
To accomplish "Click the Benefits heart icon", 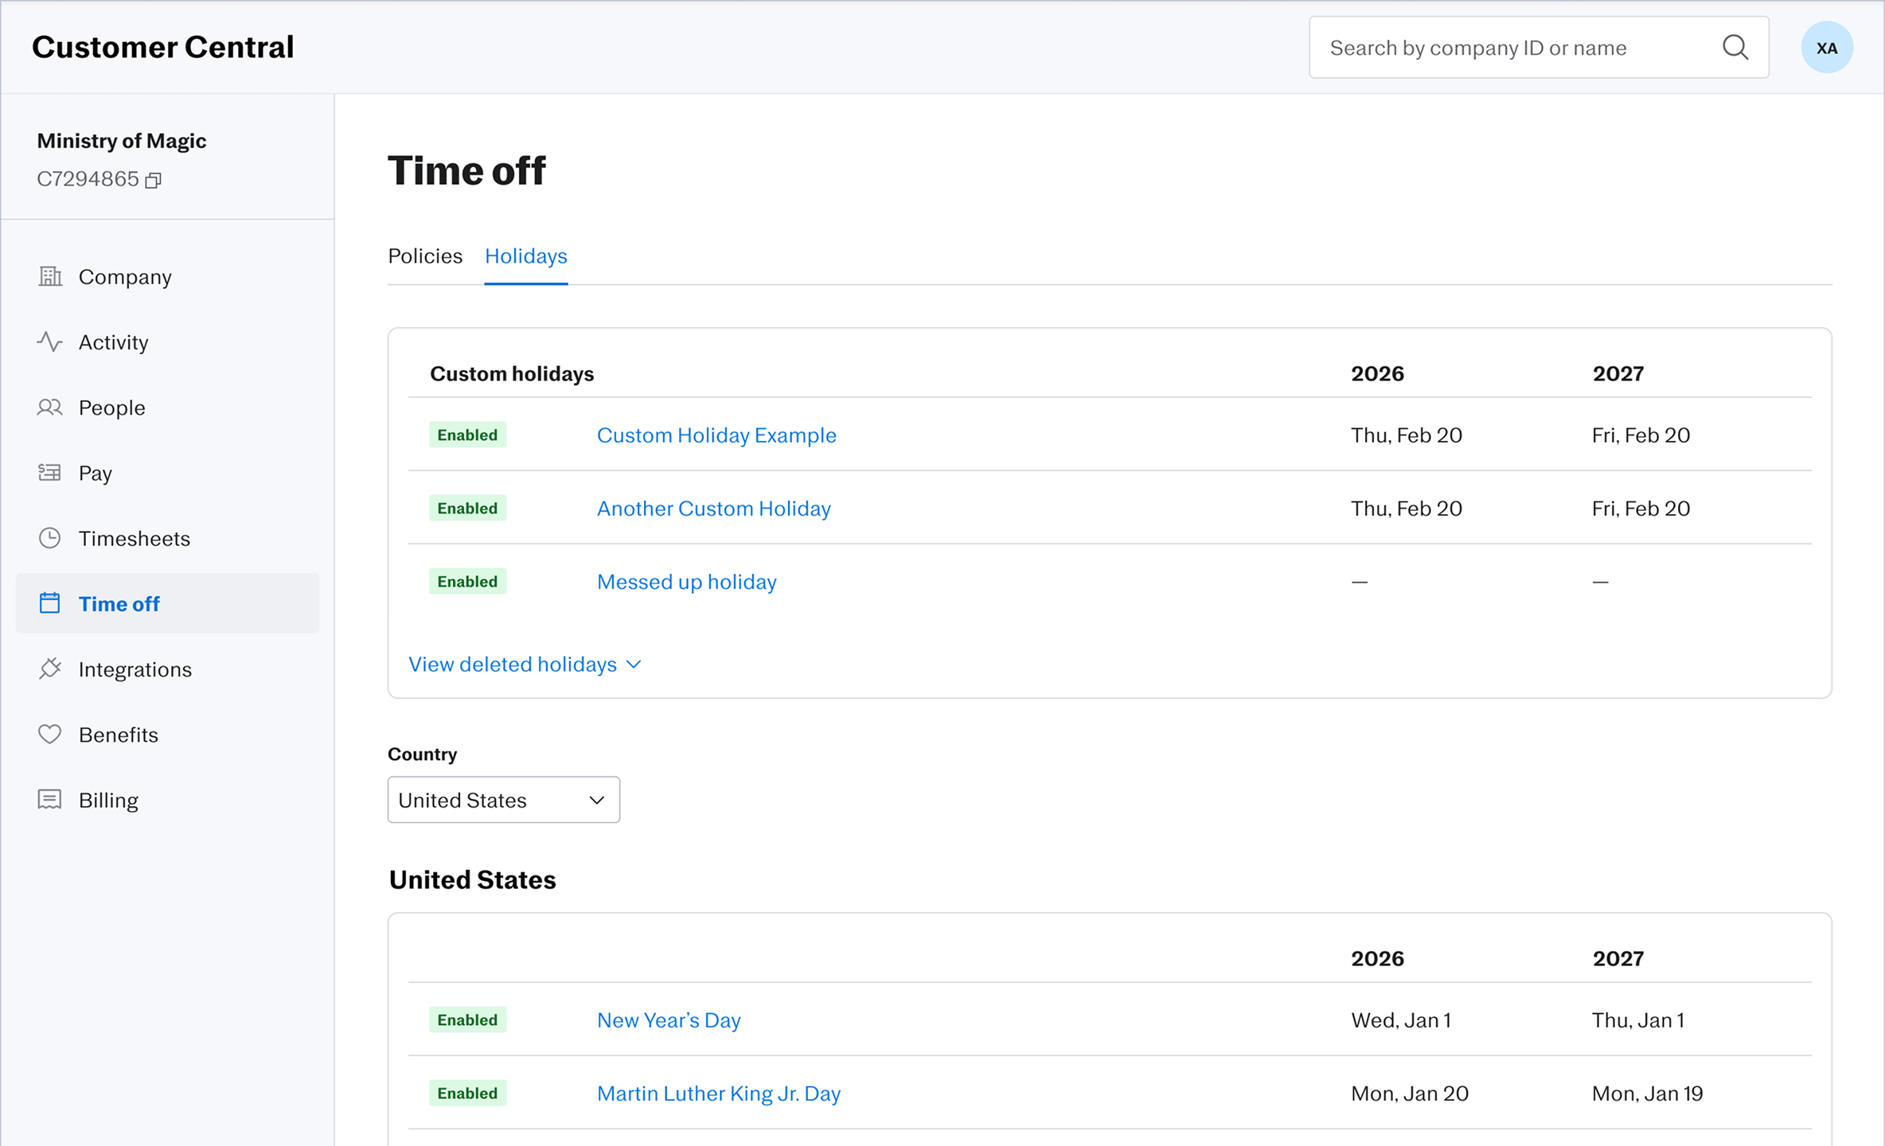I will pyautogui.click(x=50, y=734).
